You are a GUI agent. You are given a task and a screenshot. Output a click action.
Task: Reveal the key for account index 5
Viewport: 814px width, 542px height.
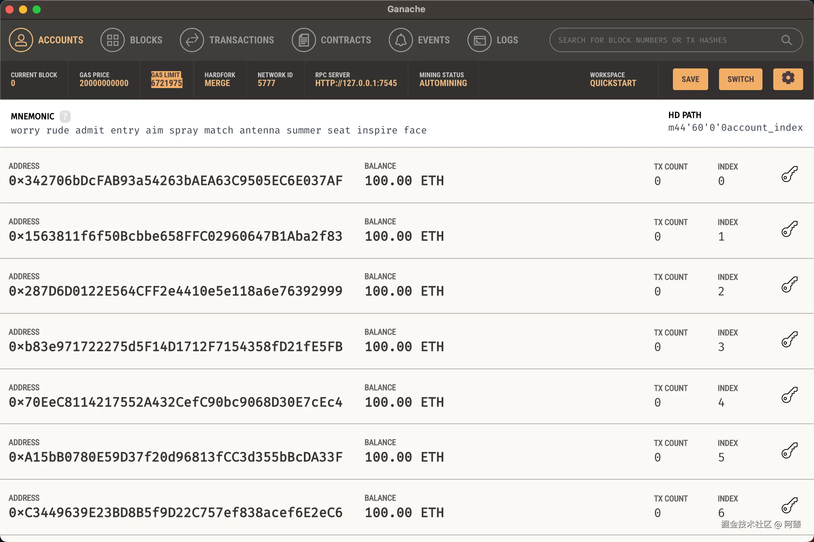click(789, 450)
